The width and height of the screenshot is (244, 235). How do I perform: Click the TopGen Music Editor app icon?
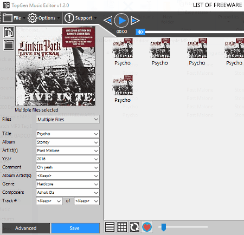pos(7,5)
